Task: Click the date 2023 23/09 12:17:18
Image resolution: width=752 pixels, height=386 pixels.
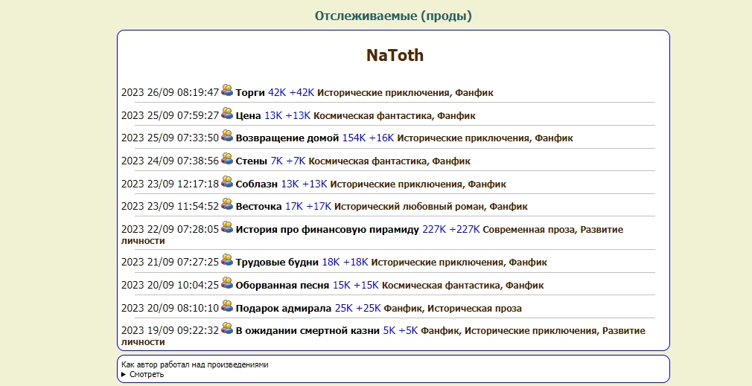Action: coord(170,184)
